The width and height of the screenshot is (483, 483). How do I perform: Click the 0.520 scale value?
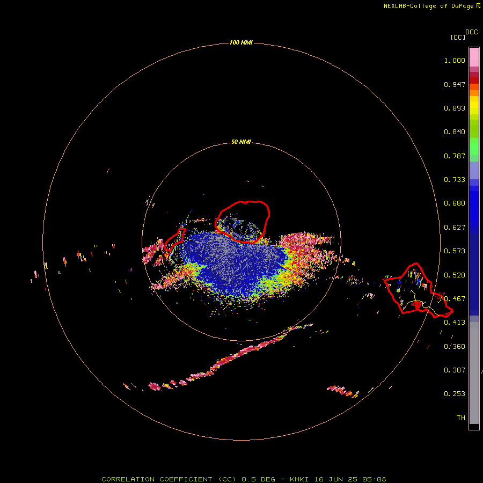[455, 275]
